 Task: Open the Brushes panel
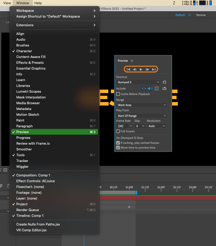[x=54, y=45]
